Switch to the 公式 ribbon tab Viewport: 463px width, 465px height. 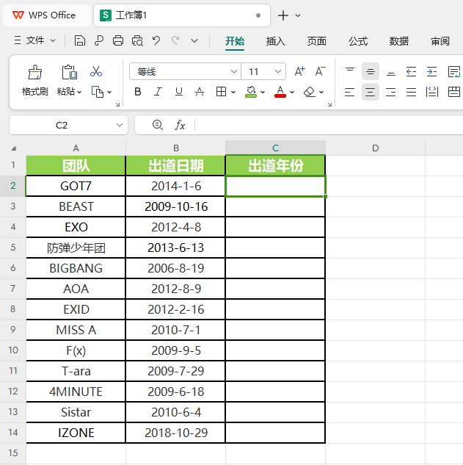coord(358,41)
